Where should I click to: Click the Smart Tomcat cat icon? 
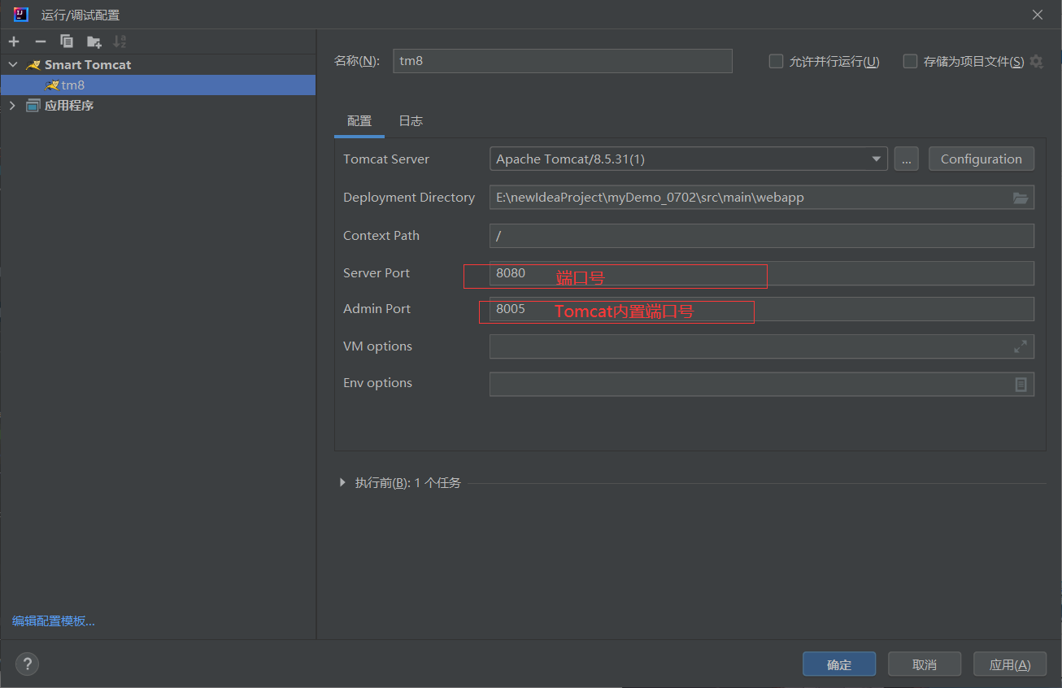click(33, 65)
